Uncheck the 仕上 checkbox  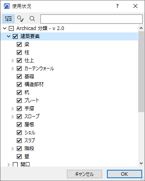pyautogui.click(x=19, y=60)
